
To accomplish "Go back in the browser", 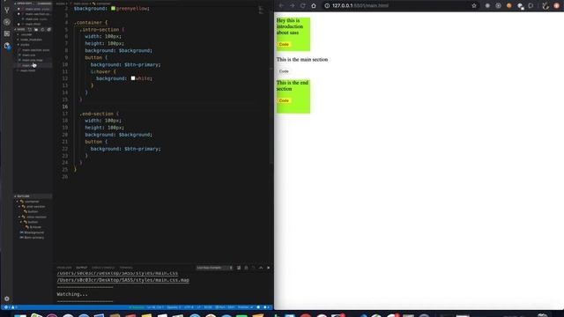I will click(x=281, y=6).
